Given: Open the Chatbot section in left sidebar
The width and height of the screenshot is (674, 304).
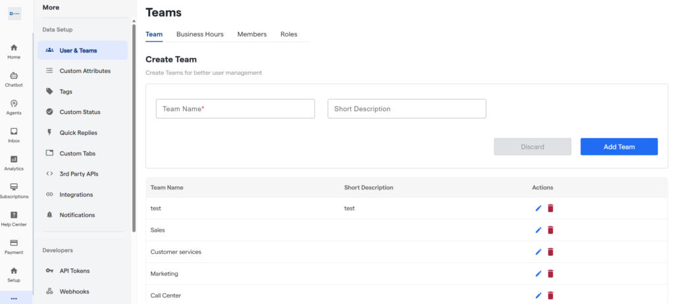Looking at the screenshot, I should coord(14,79).
